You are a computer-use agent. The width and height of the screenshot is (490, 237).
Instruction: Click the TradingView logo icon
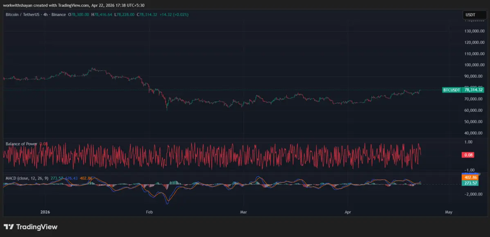click(x=9, y=227)
